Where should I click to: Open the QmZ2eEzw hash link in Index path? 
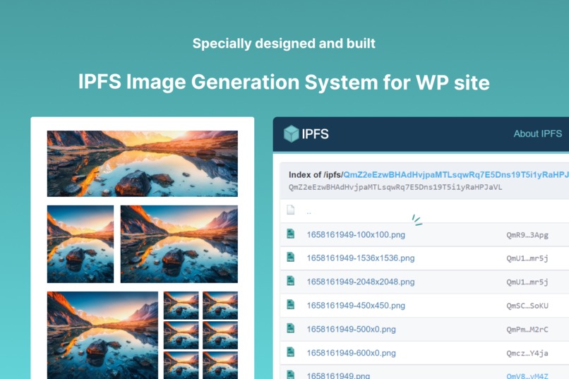[x=456, y=175]
